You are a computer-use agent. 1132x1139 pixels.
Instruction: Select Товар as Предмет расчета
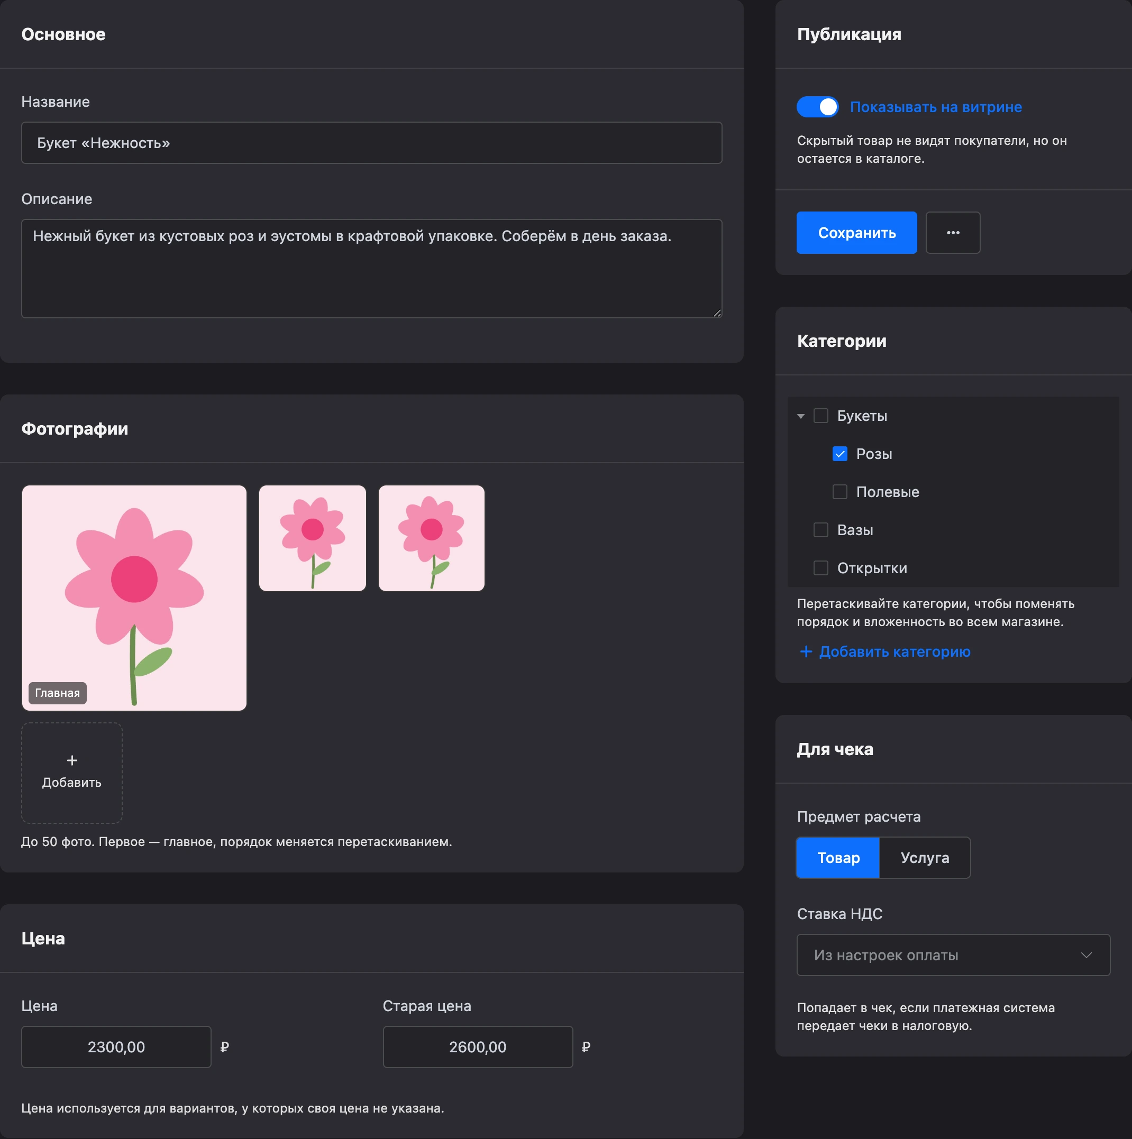pyautogui.click(x=838, y=858)
